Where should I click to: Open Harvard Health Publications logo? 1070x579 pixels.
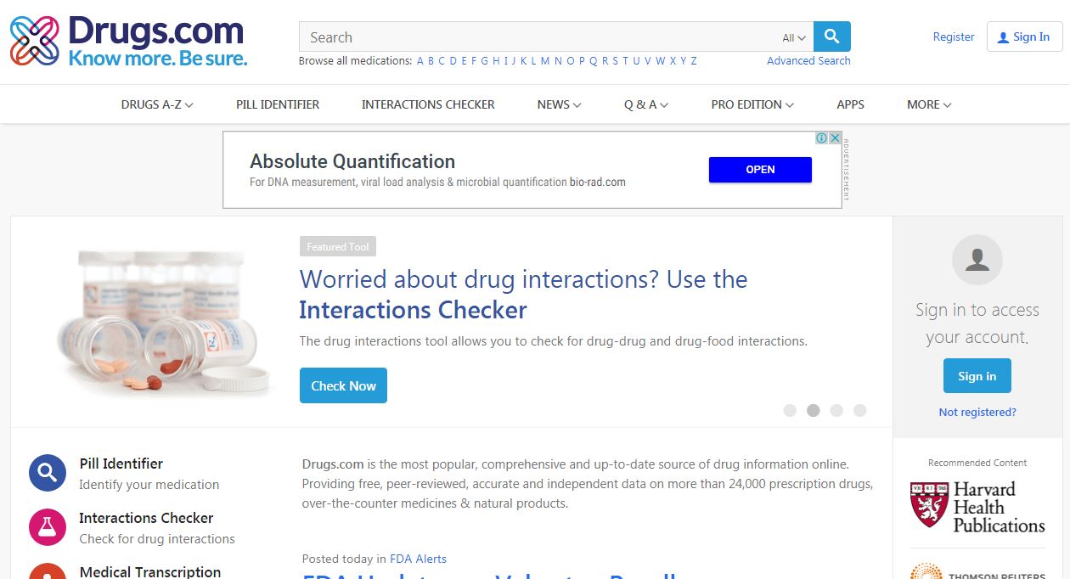pyautogui.click(x=977, y=507)
